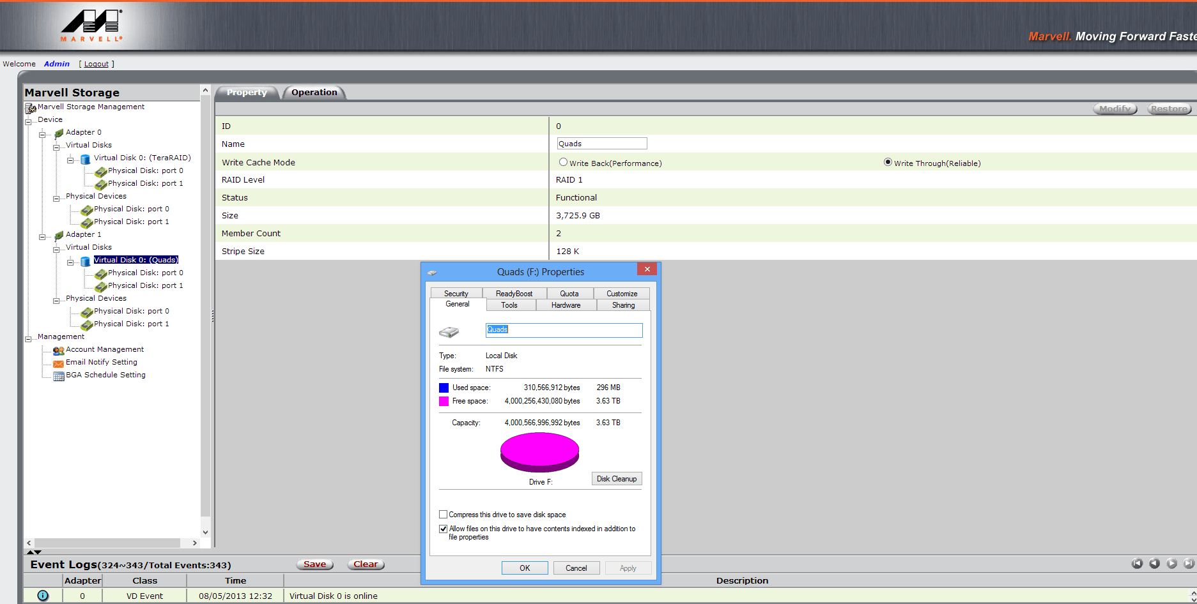The width and height of the screenshot is (1197, 604).
Task: Click the Marvell logo
Action: (92, 26)
